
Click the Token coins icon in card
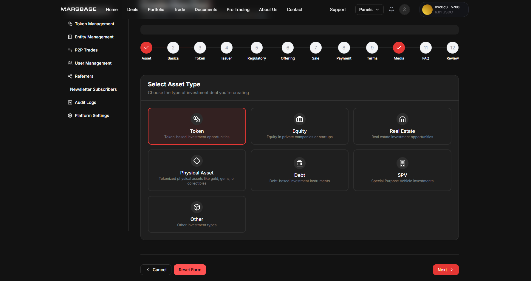pyautogui.click(x=197, y=119)
